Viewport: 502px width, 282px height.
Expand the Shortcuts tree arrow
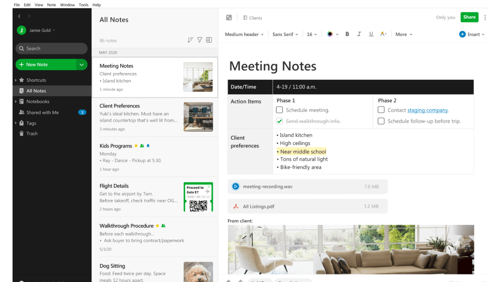click(16, 80)
